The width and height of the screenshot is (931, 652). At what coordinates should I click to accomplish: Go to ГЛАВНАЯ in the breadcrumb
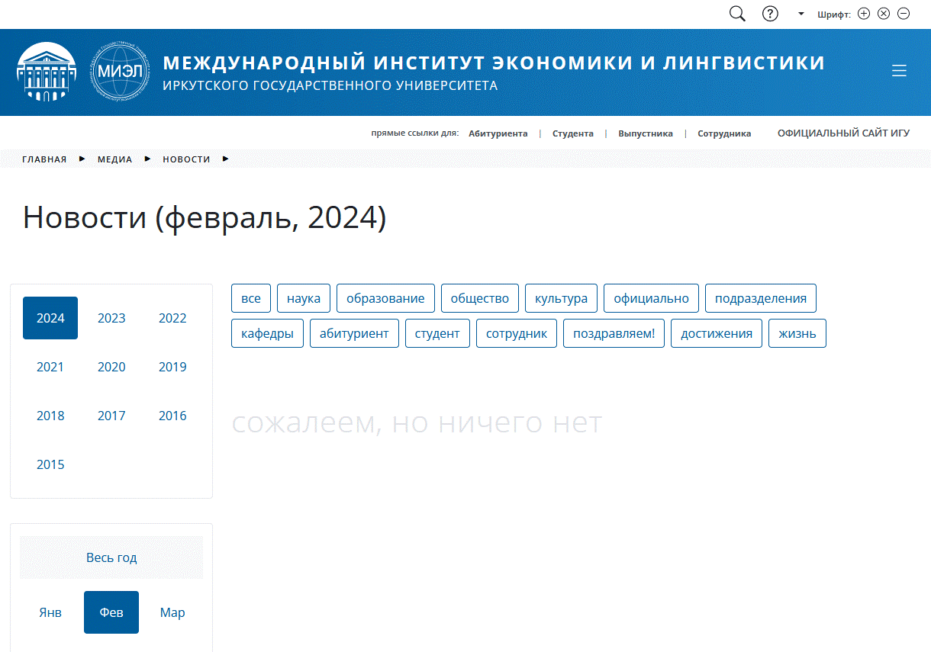pos(44,159)
